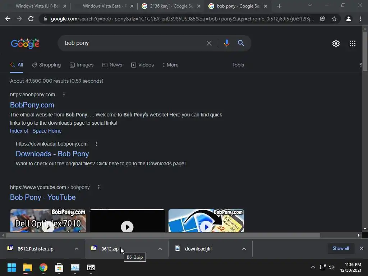
Task: Switch to the Windows Vista Beta tab
Action: [x=105, y=6]
